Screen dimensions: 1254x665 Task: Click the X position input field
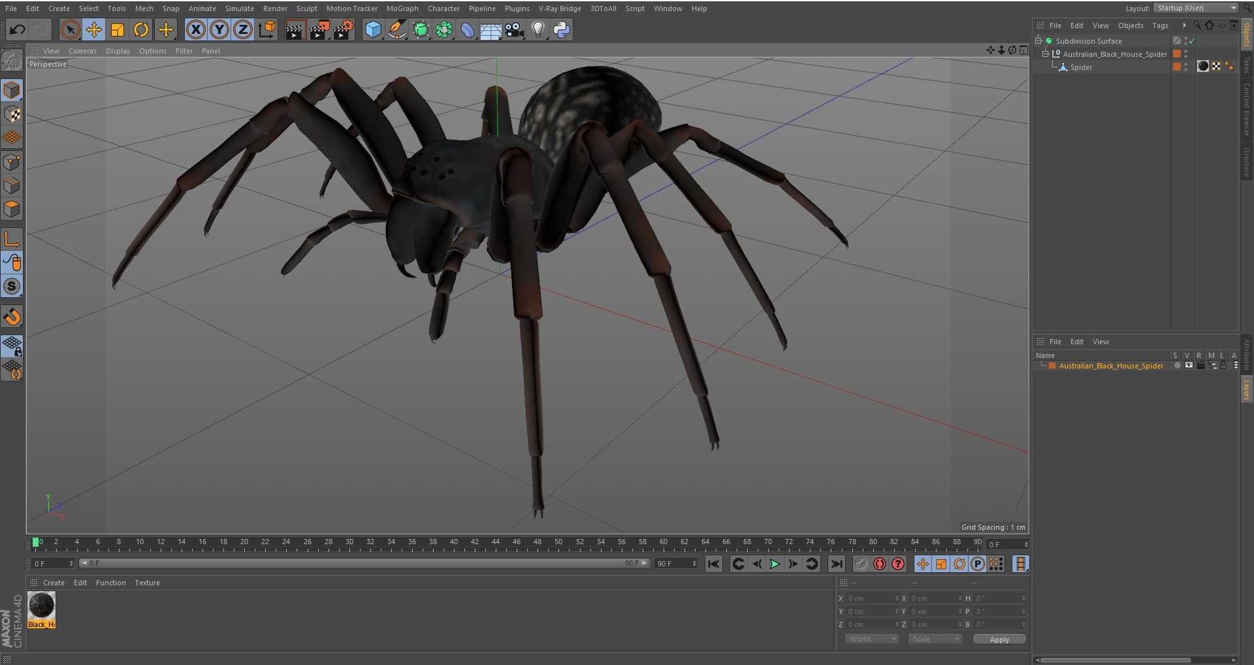click(873, 598)
